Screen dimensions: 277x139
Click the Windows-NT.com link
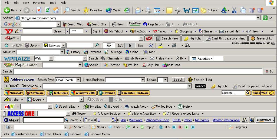click(157, 120)
